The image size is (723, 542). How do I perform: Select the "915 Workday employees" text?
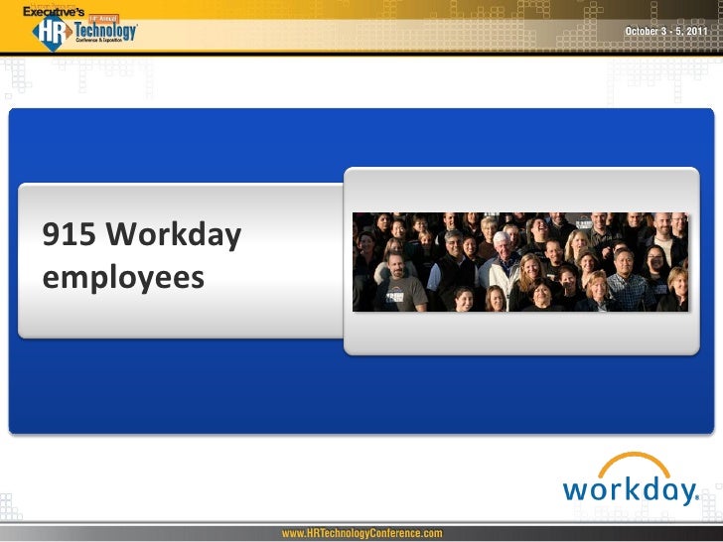pyautogui.click(x=142, y=255)
